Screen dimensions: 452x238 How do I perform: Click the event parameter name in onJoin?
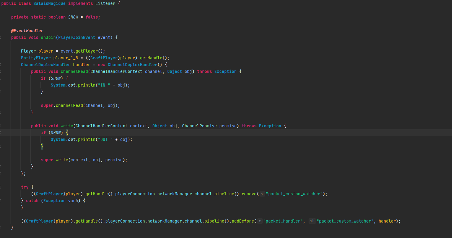coord(104,37)
